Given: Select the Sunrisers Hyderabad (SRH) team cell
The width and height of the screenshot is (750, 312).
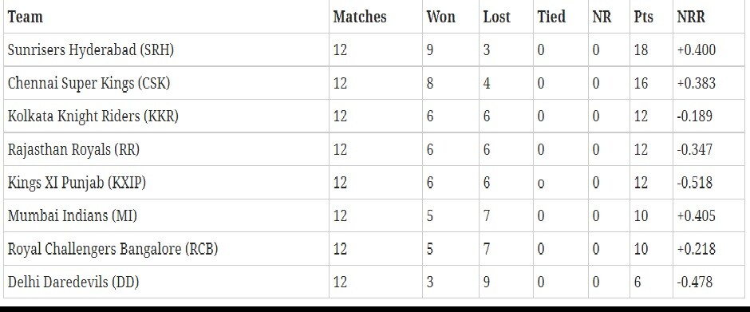Looking at the screenshot, I should [x=166, y=49].
